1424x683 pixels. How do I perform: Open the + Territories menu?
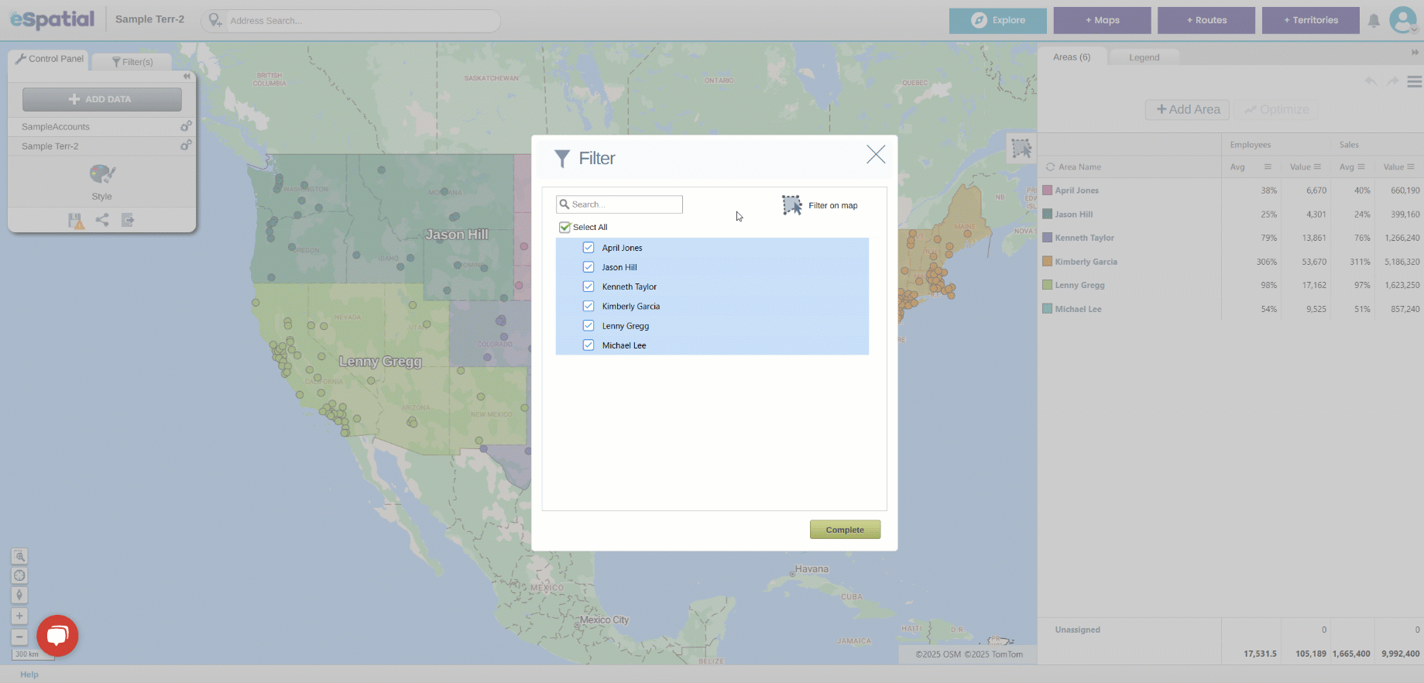click(x=1310, y=20)
